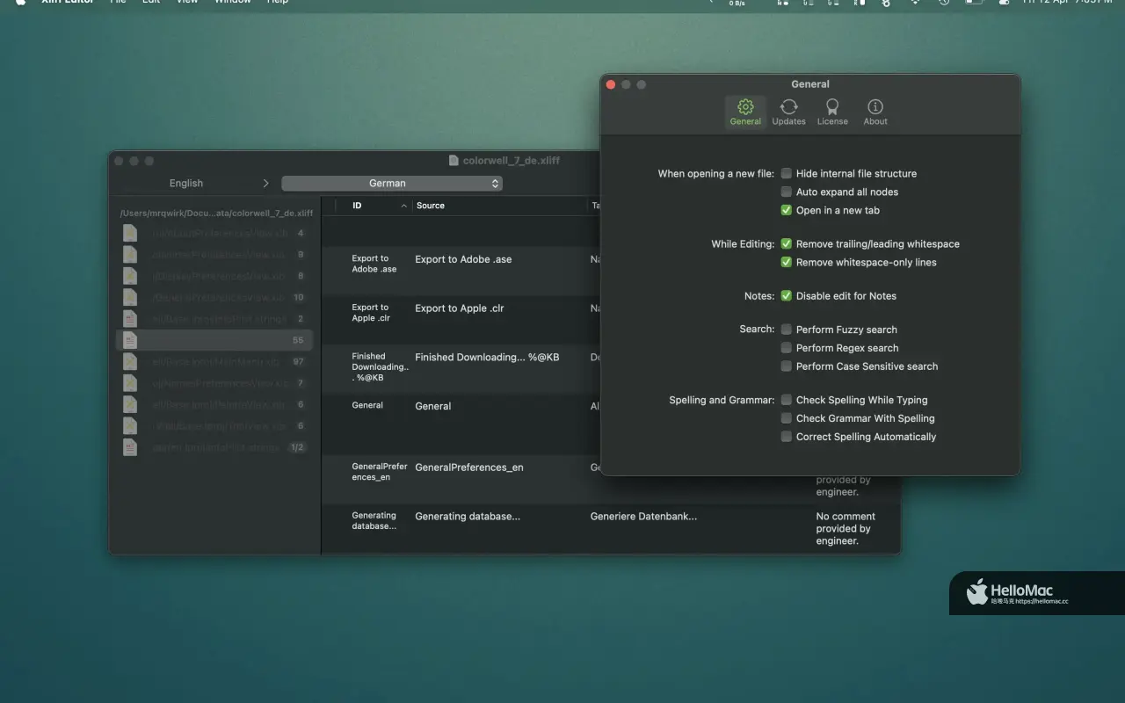Image resolution: width=1125 pixels, height=703 pixels.
Task: Enable Perform Fuzzy search
Action: 787,330
